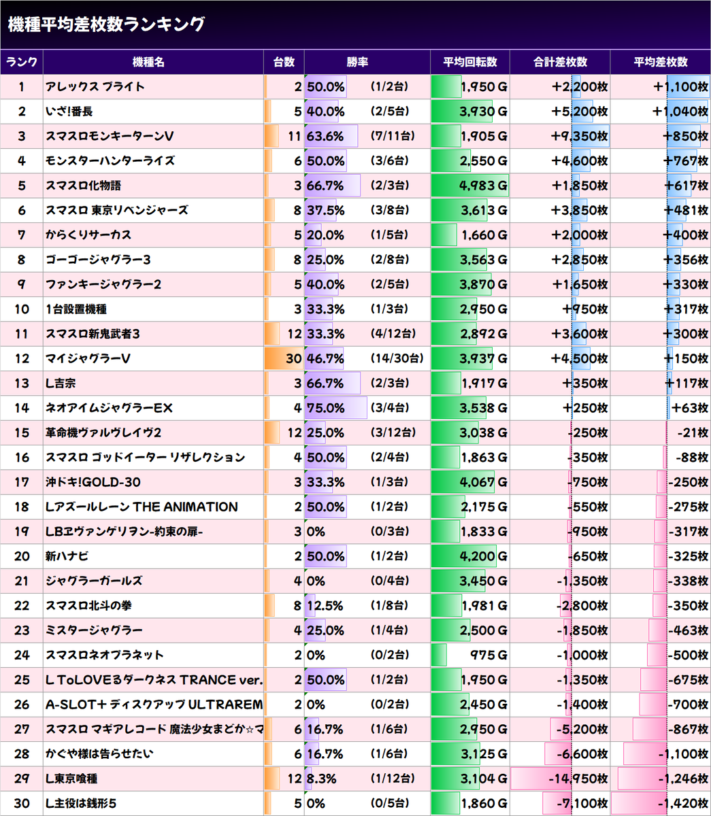711x816 pixels.
Task: Select machine name かぐや様は告らせたい
Action: (99, 754)
